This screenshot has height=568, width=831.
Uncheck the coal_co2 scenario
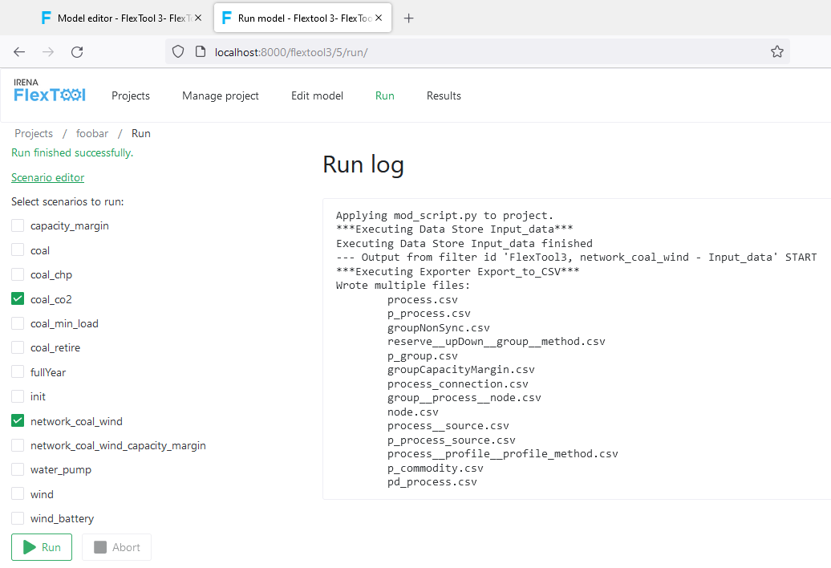(18, 299)
